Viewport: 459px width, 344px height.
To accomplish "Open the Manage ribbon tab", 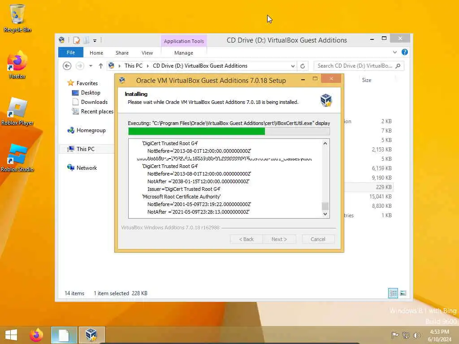I will pos(184,53).
